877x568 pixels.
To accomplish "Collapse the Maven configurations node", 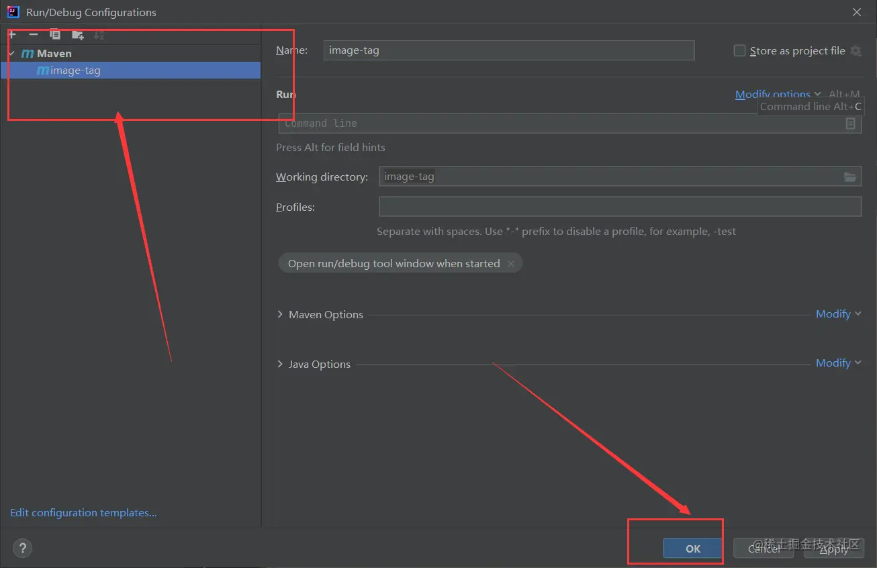I will pyautogui.click(x=11, y=53).
